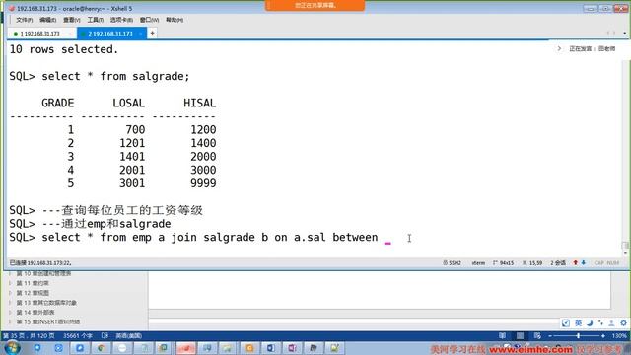
Task: Switch Word to Read Mode view
Action: [502, 335]
